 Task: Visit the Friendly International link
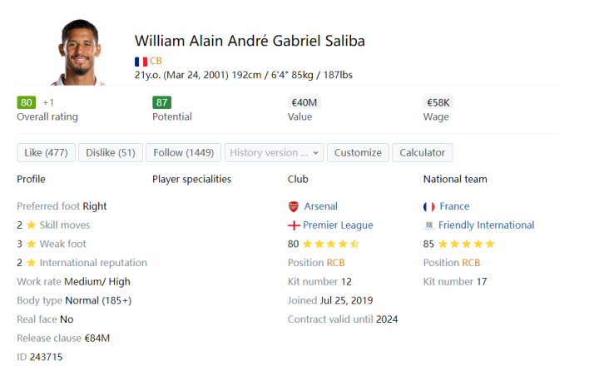[x=486, y=225]
